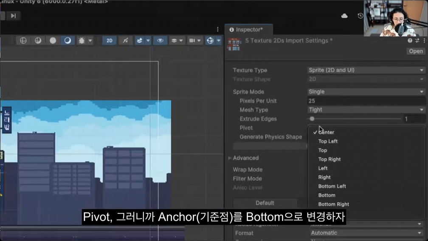The height and width of the screenshot is (241, 428).
Task: Open the Gizmos dropdown arrow
Action: (219, 41)
